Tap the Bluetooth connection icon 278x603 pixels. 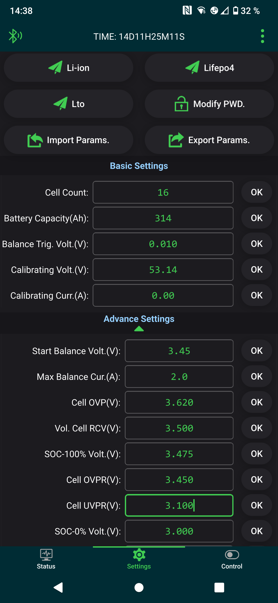(x=15, y=36)
